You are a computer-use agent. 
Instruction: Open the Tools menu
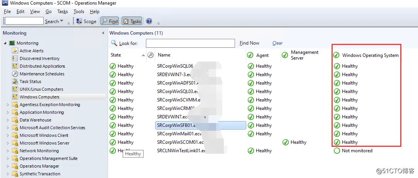tap(79, 12)
